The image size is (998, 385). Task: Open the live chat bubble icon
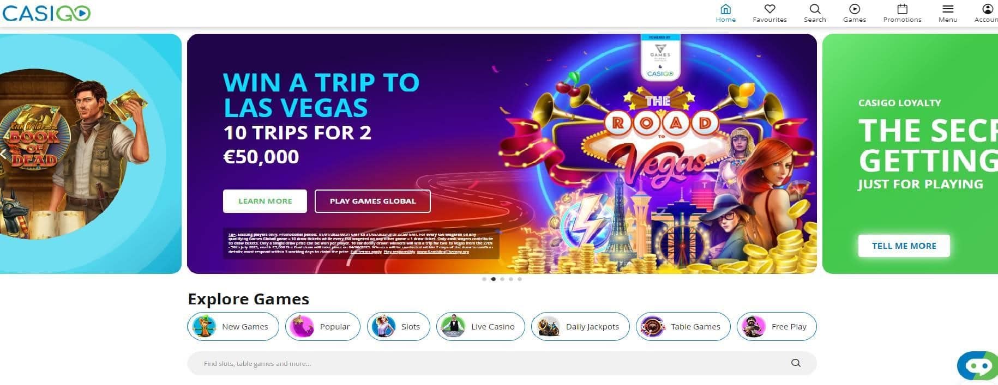coord(977,366)
